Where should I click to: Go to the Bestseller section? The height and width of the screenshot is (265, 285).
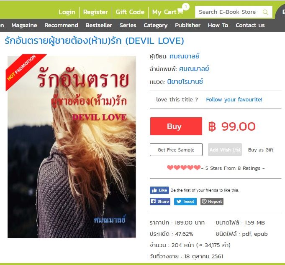(x=99, y=25)
